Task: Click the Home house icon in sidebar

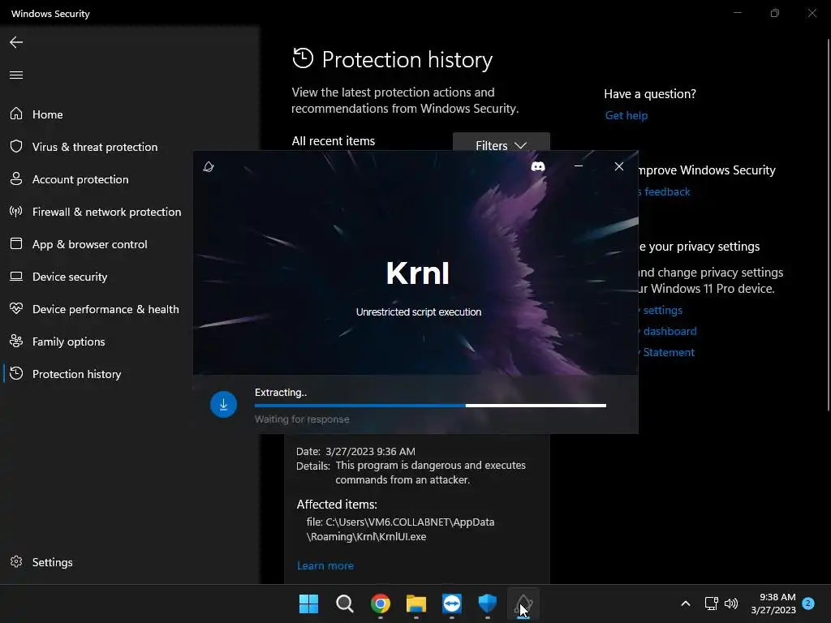Action: pos(16,114)
